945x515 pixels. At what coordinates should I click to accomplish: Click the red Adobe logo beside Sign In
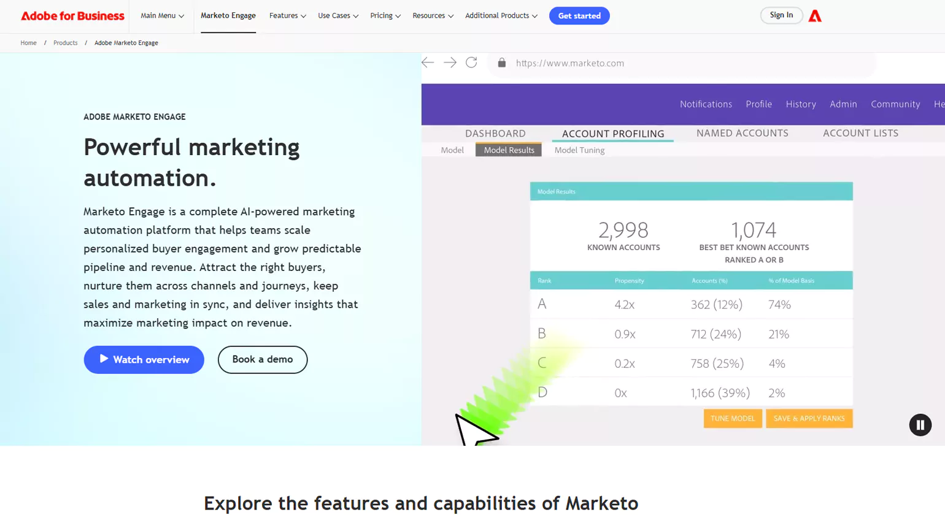pos(815,16)
